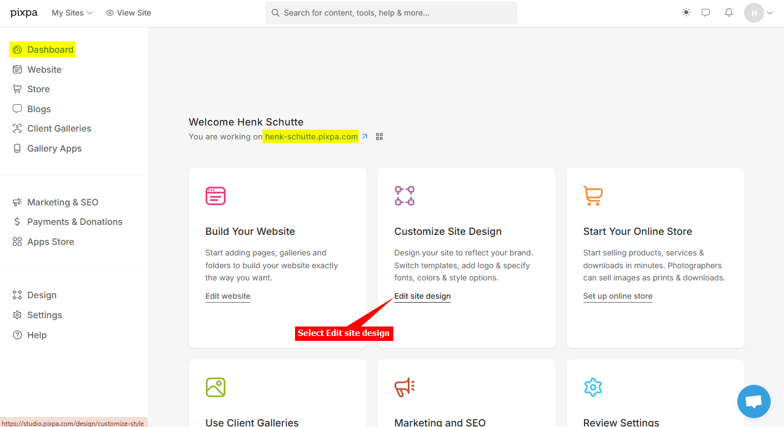Click the Edit site design link
The height and width of the screenshot is (427, 784).
click(x=422, y=296)
